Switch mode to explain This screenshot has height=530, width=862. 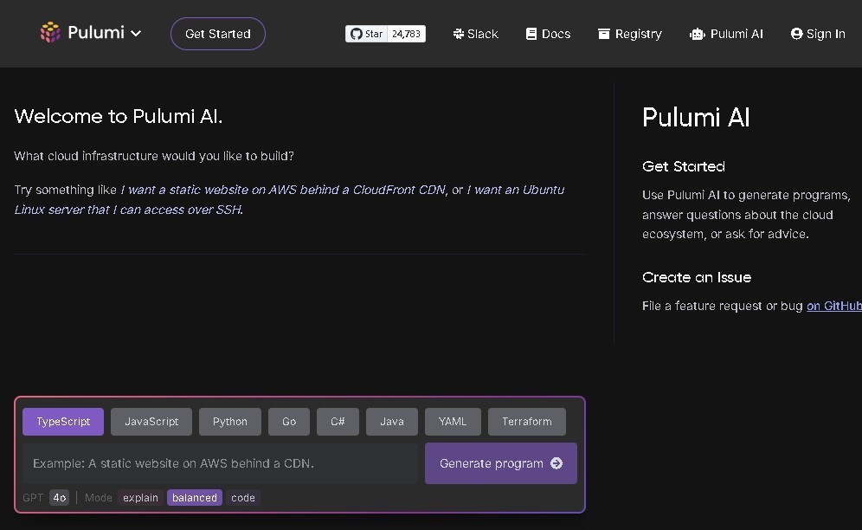[141, 498]
